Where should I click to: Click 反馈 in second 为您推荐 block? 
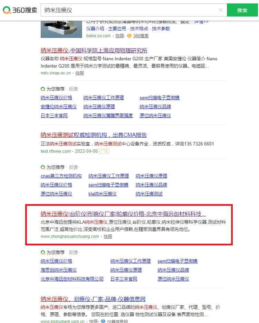(73, 167)
